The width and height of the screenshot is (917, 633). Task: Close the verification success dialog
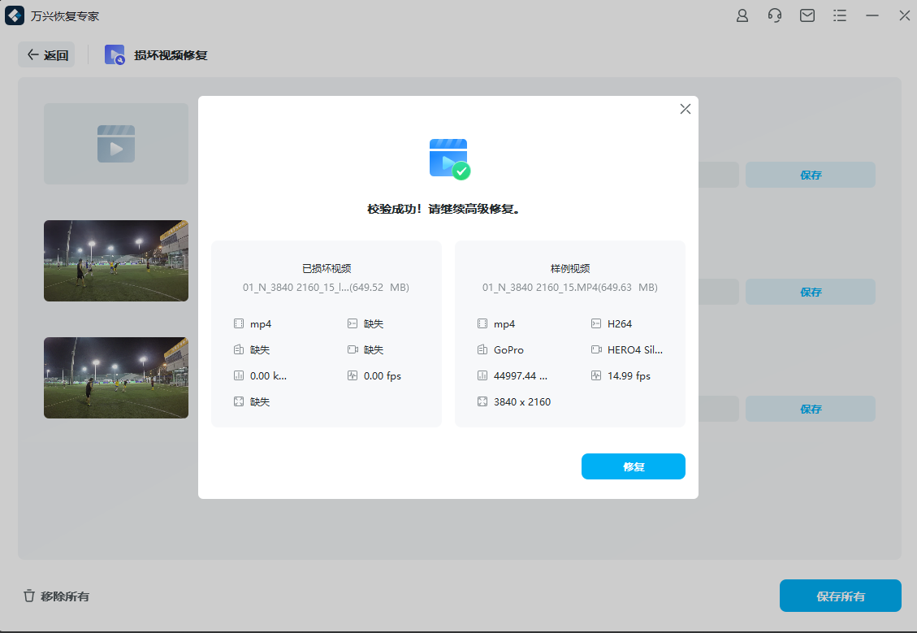685,108
